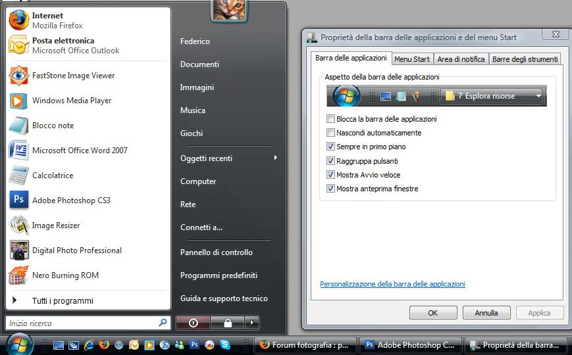Image resolution: width=572 pixels, height=355 pixels.
Task: Open Personalizzazione della barra delle applicazioni link
Action: tap(392, 284)
